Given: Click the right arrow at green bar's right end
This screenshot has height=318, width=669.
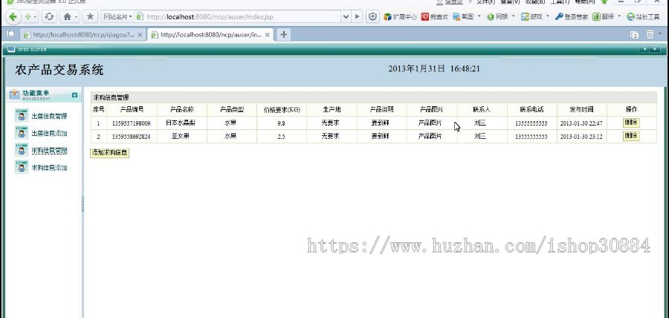Looking at the screenshot, I should (x=654, y=50).
